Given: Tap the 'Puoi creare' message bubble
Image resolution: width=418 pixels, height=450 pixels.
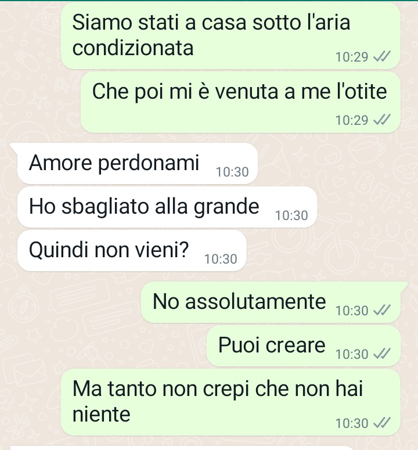Looking at the screenshot, I should 304,345.
